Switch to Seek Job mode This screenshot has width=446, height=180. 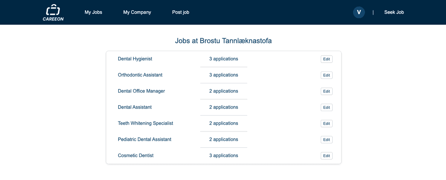click(394, 12)
